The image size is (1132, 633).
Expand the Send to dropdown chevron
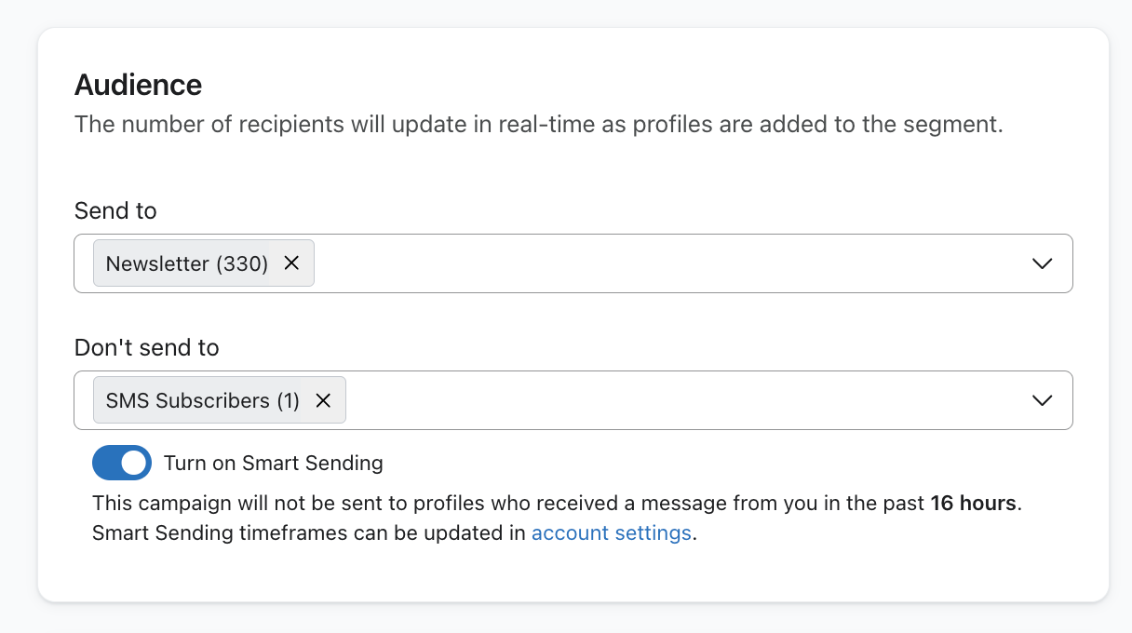1043,263
